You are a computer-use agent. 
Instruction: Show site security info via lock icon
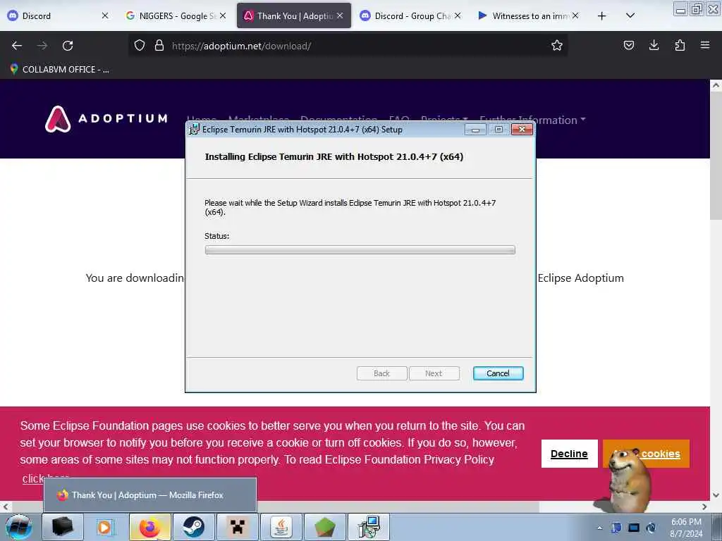(159, 45)
